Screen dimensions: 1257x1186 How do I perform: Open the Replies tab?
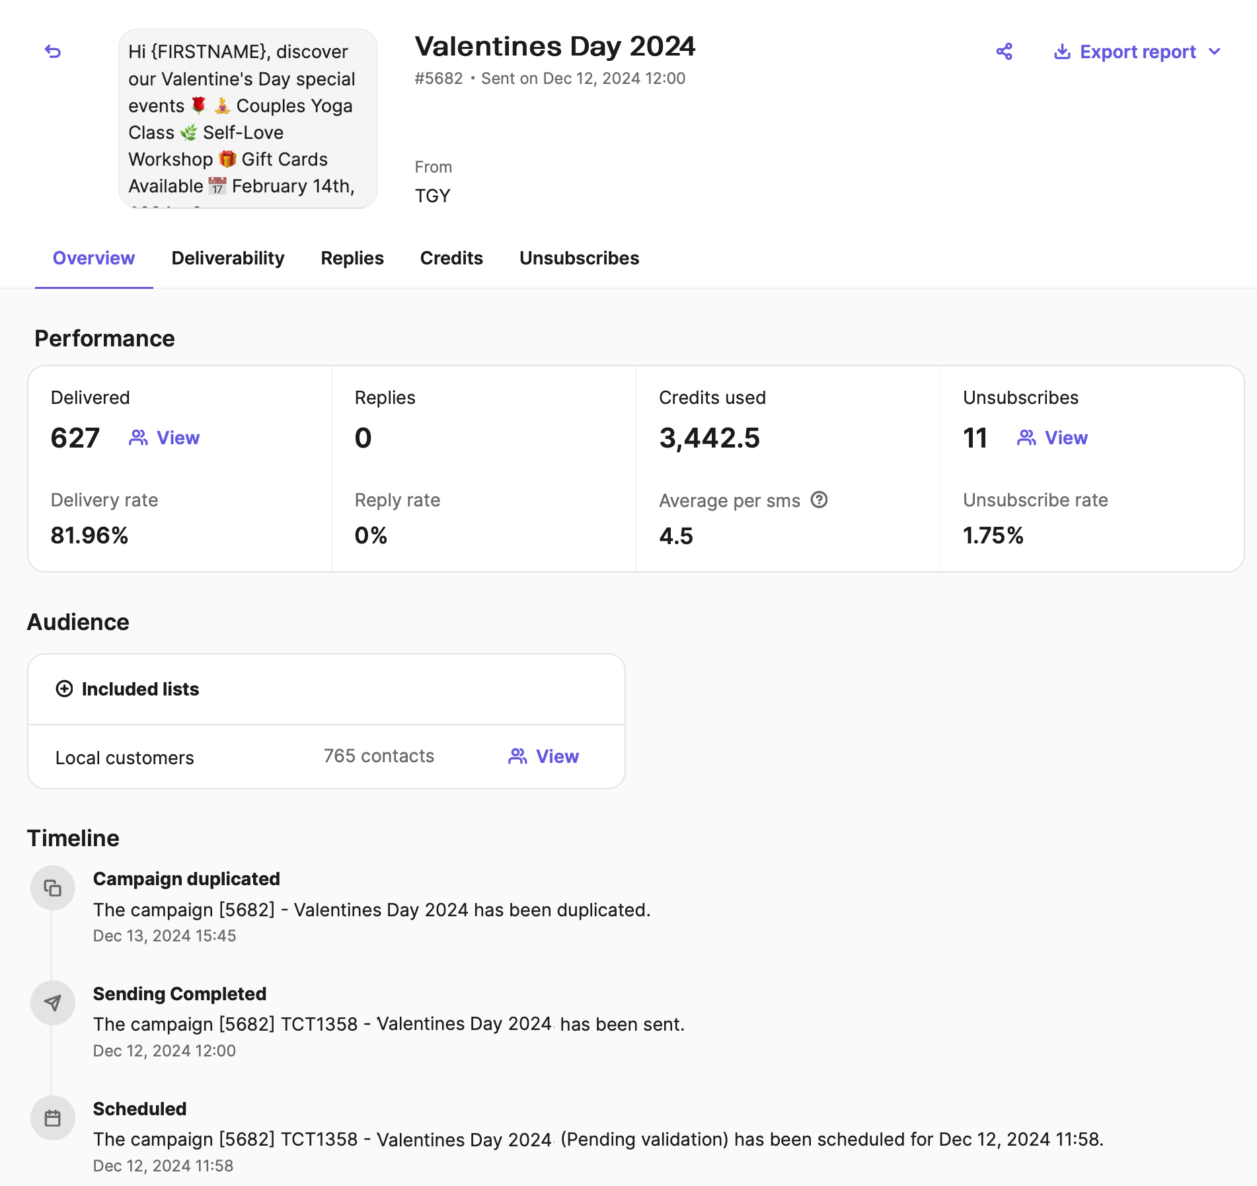point(352,258)
